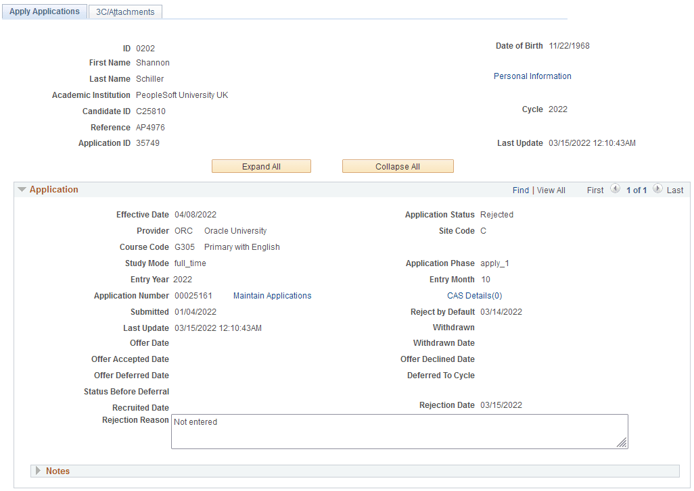
Task: Click the Reject by Default date 03/14/2022
Action: tap(501, 312)
